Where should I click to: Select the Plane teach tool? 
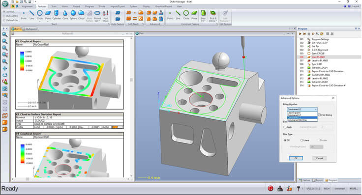pyautogui.click(x=48, y=15)
